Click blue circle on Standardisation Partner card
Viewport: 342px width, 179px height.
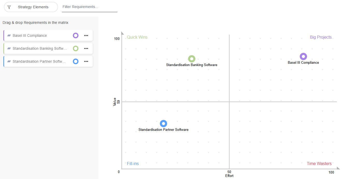coord(76,61)
